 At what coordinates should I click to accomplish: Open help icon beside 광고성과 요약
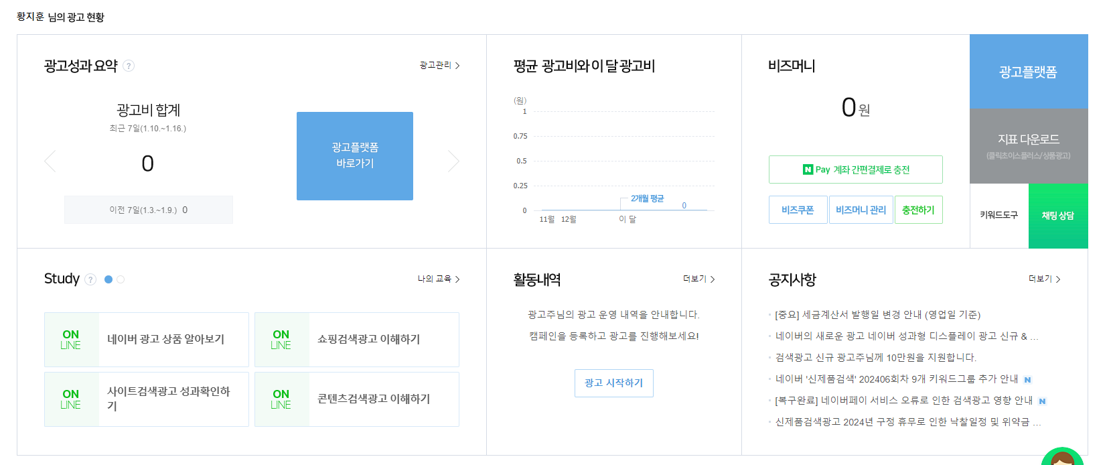(x=129, y=66)
